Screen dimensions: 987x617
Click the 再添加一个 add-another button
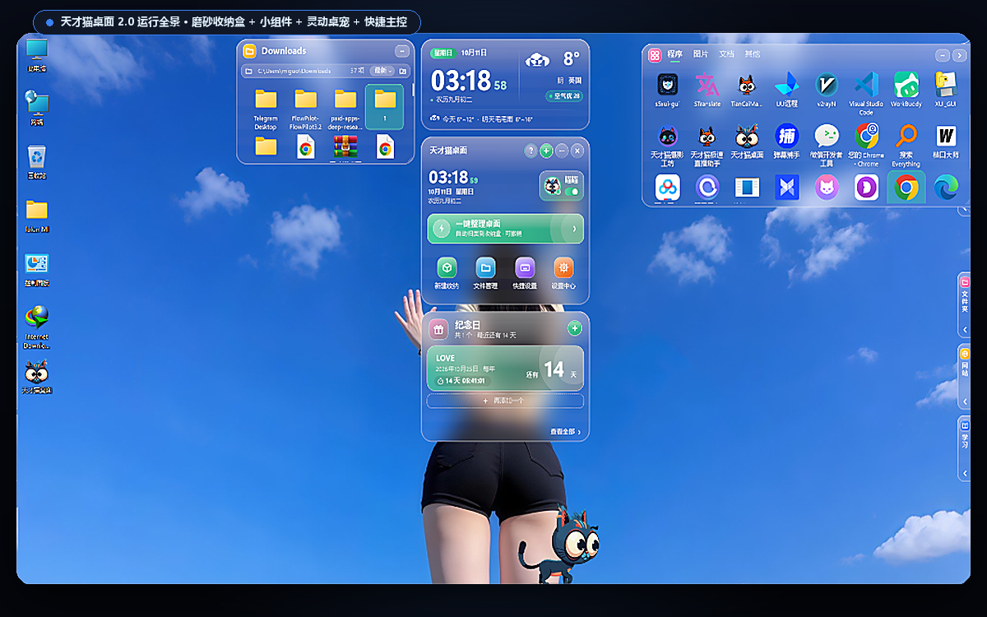point(506,401)
